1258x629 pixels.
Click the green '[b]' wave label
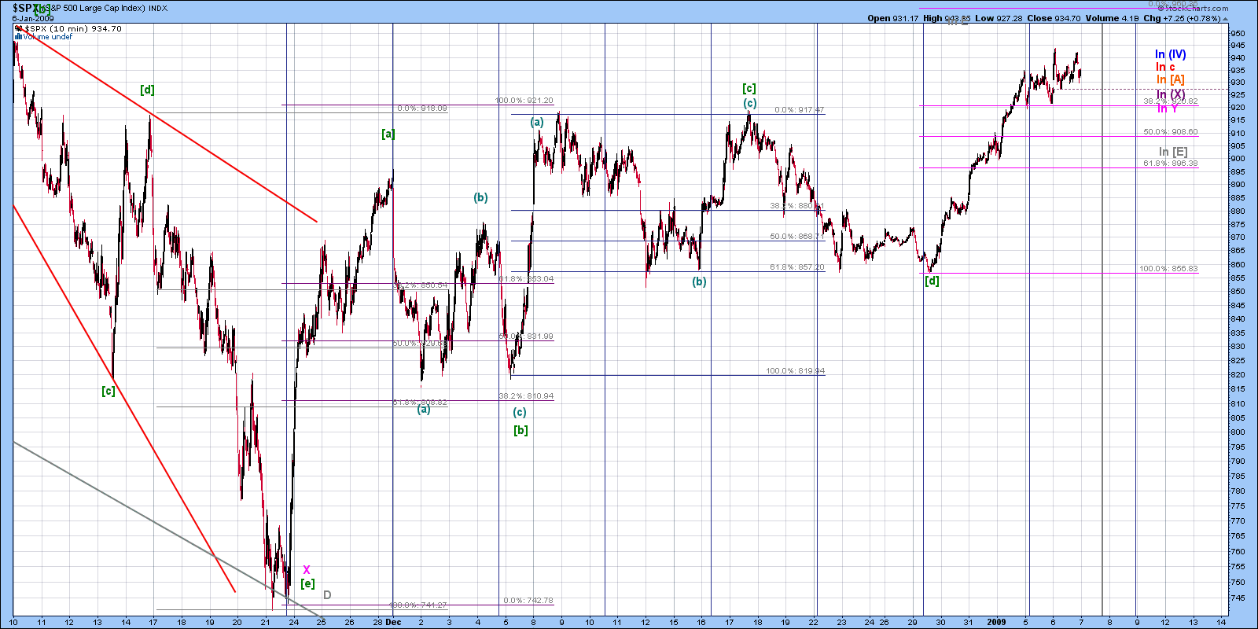click(520, 430)
